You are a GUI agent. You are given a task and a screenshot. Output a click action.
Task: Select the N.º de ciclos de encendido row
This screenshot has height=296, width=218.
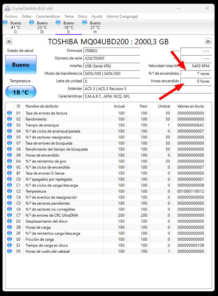pyautogui.click(x=106, y=167)
